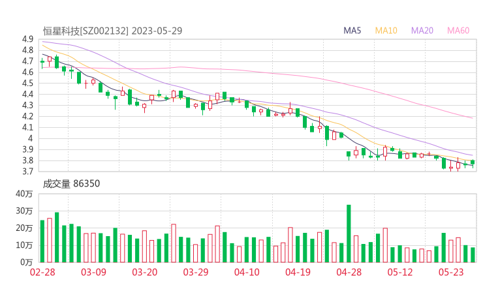
Task: Click the 05-23 date axis label
Action: tap(451, 272)
